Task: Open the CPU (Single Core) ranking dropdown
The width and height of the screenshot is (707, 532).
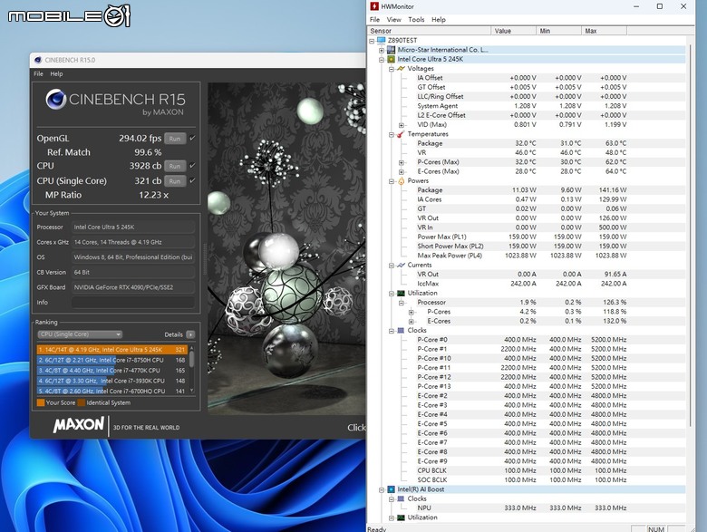Action: 80,334
